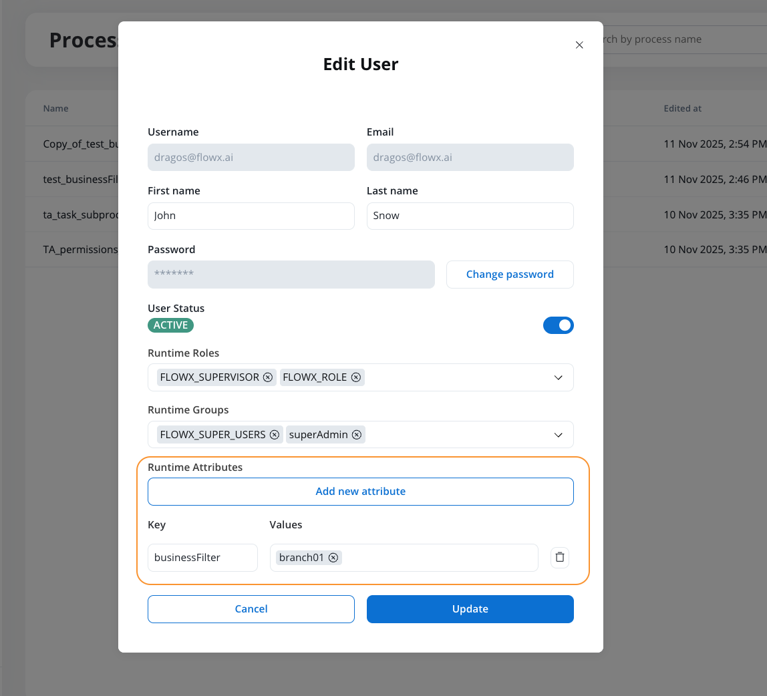Remove the superAdmin group chip
Image resolution: width=767 pixels, height=696 pixels.
(x=357, y=434)
